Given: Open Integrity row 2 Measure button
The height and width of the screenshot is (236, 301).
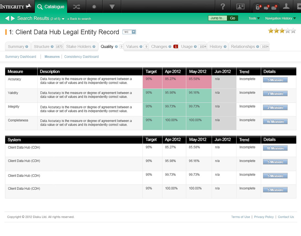Looking at the screenshot, I should click(275, 108).
